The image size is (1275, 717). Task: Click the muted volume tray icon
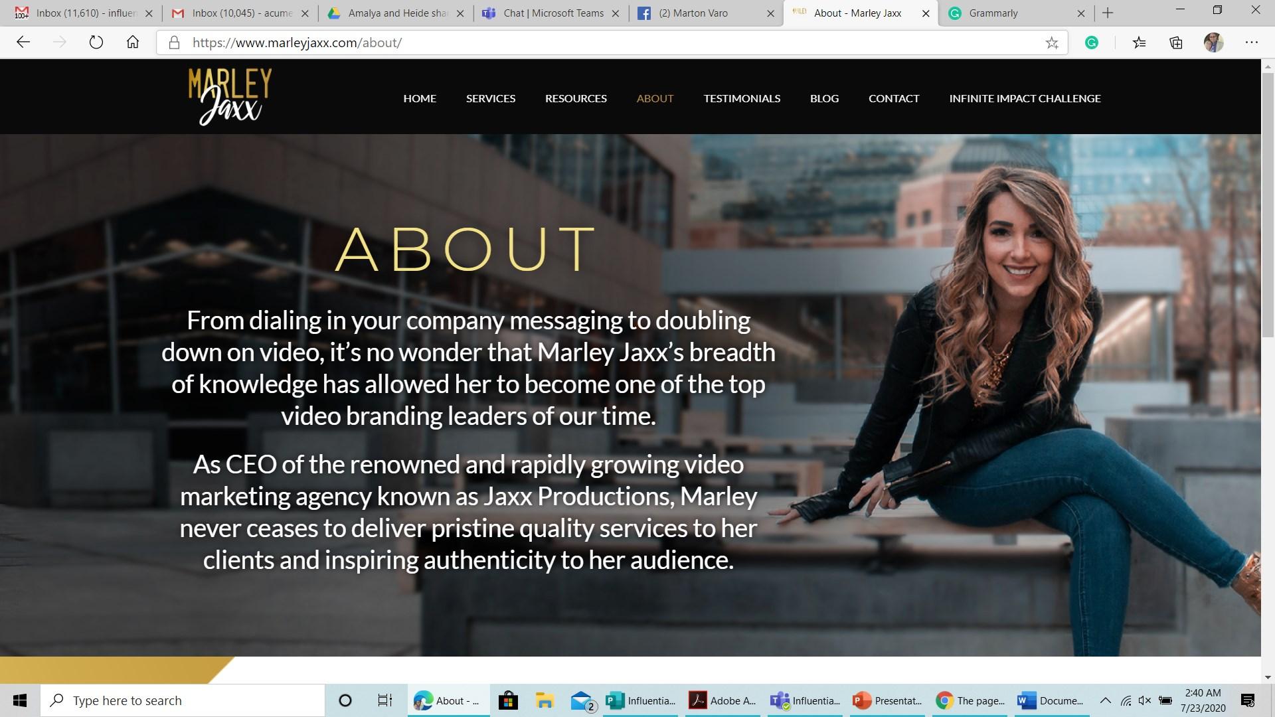coord(1145,700)
